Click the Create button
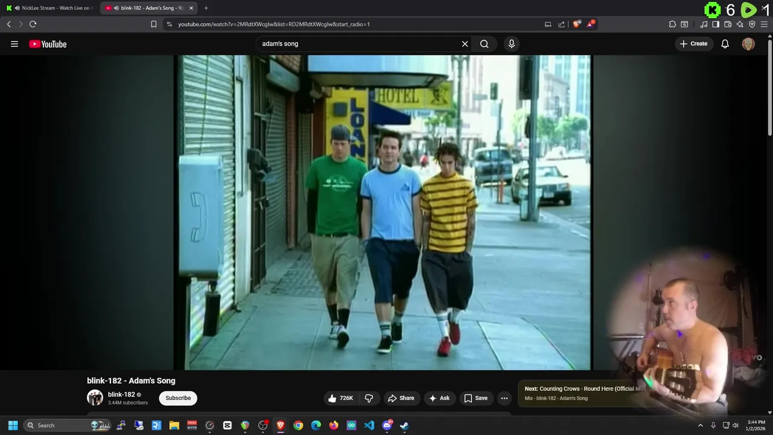 [x=693, y=43]
